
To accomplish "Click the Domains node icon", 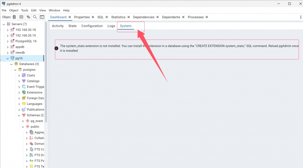I will click(x=31, y=143).
